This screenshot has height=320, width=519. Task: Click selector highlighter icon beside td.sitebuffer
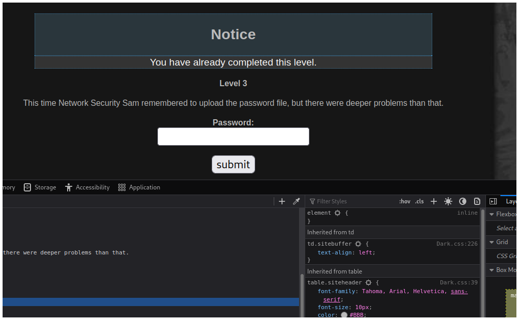click(x=358, y=244)
